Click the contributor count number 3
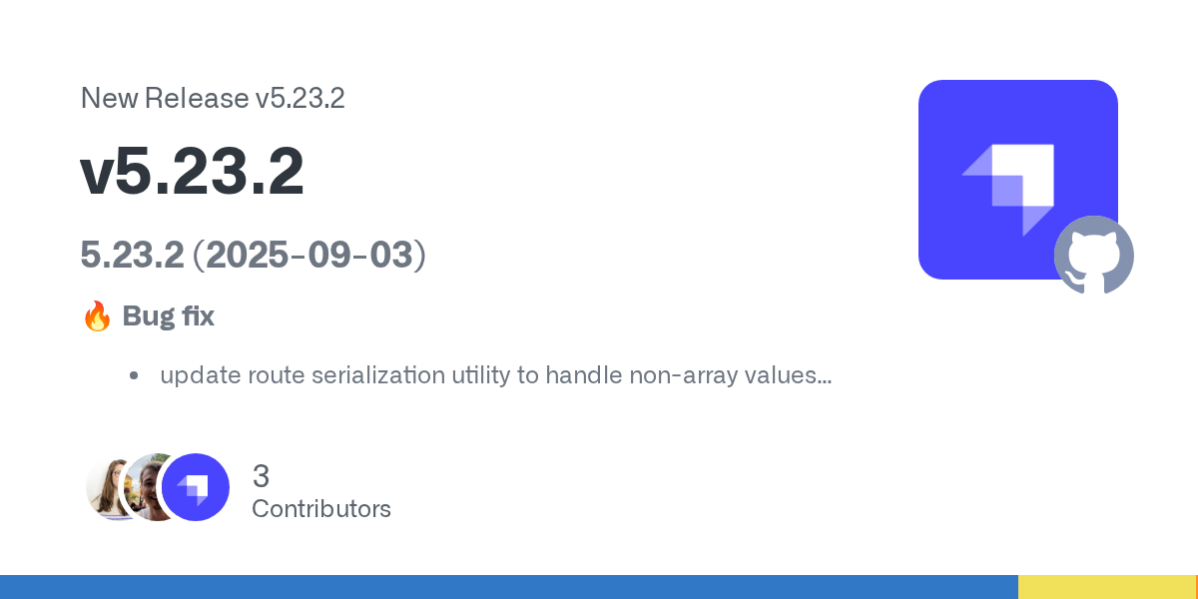 [262, 475]
